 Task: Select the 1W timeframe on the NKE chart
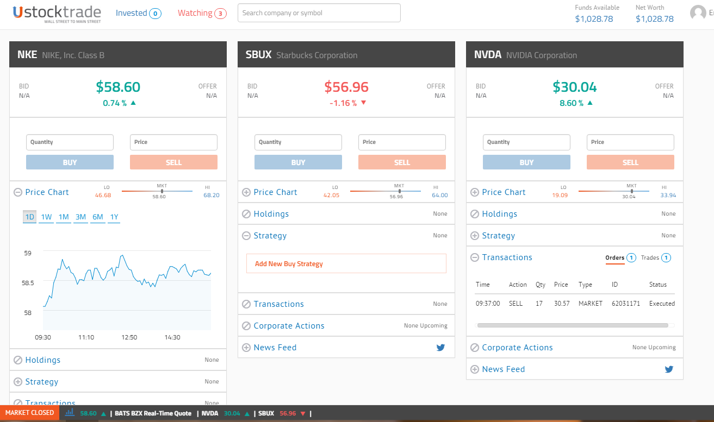coord(46,216)
